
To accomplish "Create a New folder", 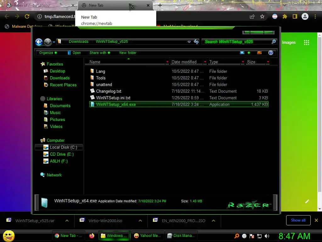I will [x=128, y=53].
